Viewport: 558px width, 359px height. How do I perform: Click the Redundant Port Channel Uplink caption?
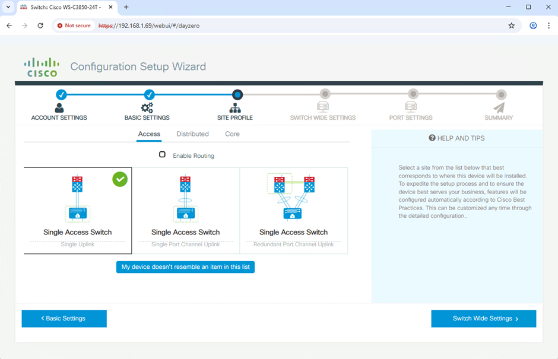coord(294,244)
